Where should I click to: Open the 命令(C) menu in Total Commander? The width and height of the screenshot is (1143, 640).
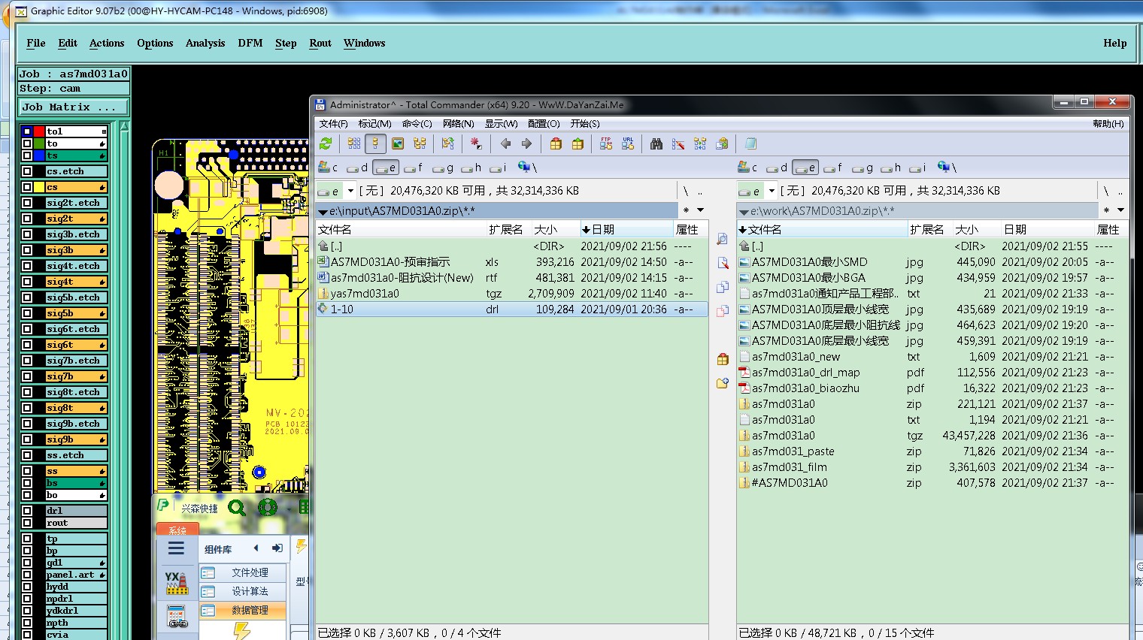(x=417, y=124)
